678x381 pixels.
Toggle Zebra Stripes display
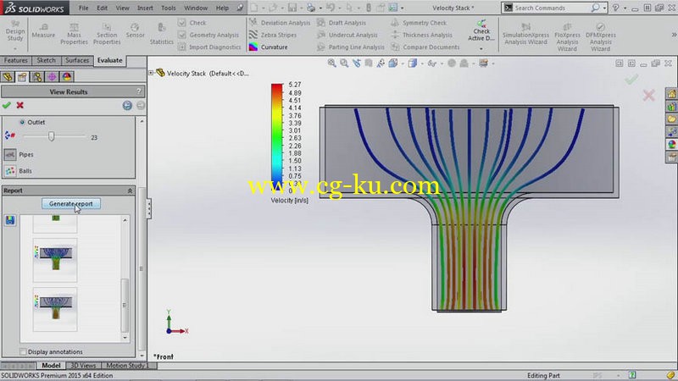(273, 35)
